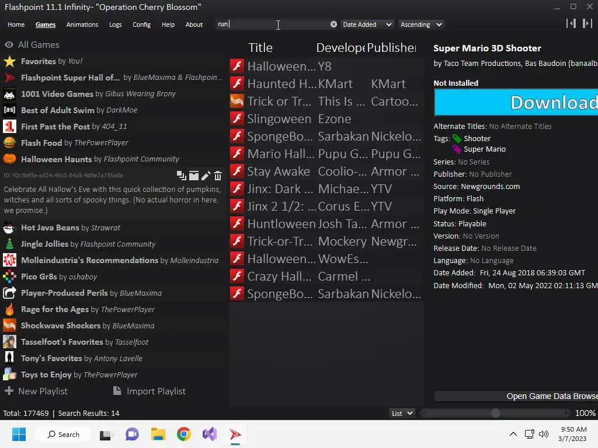Click Import Playlist
The image size is (598, 448).
tap(149, 391)
